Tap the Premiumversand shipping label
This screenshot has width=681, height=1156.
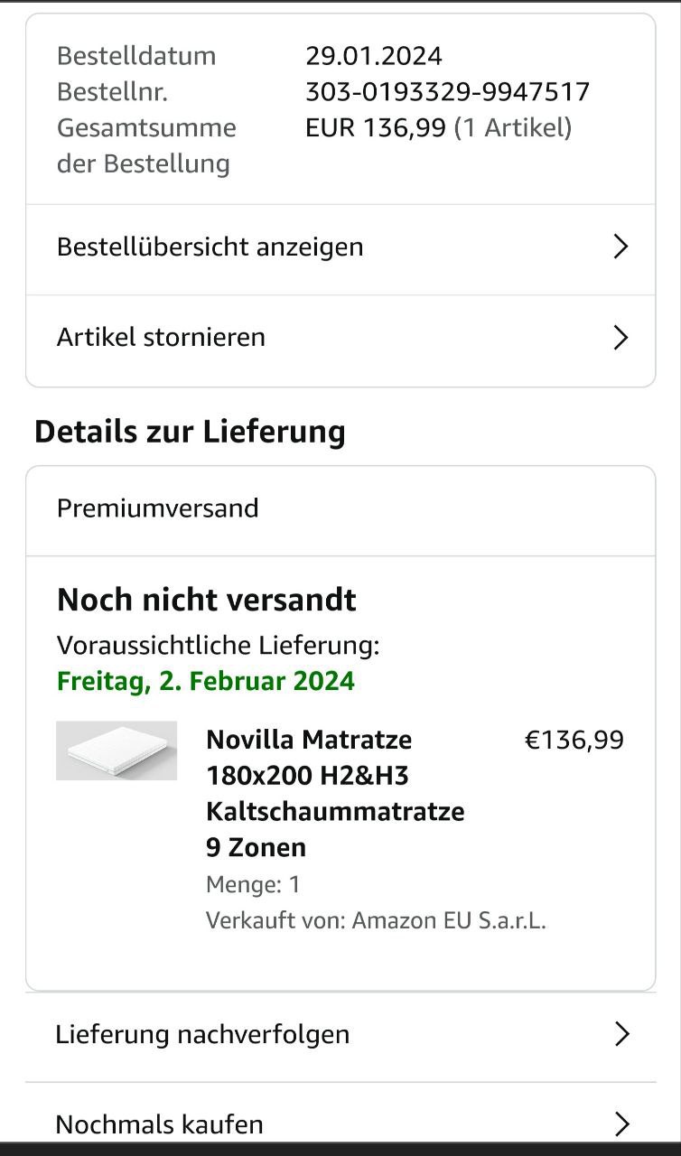click(x=158, y=508)
